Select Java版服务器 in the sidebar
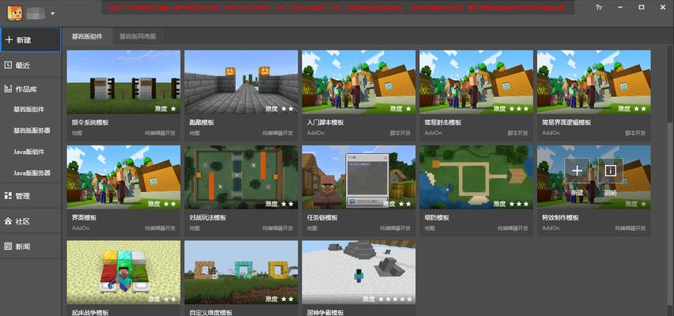Viewport: 674px width, 316px height. point(32,173)
